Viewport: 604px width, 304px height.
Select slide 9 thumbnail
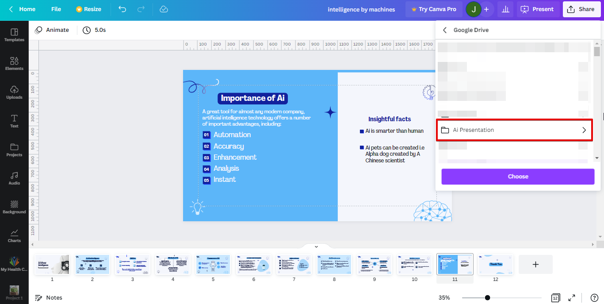click(375, 264)
